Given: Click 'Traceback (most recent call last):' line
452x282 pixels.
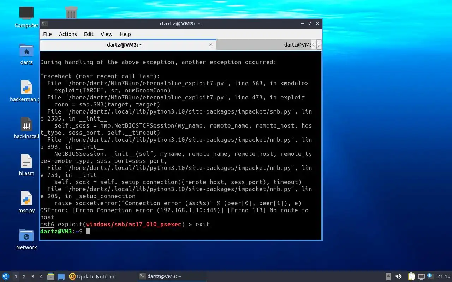Looking at the screenshot, I should pyautogui.click(x=100, y=76).
